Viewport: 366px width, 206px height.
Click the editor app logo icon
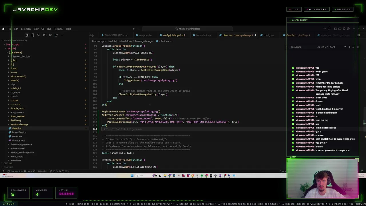pos(3,29)
